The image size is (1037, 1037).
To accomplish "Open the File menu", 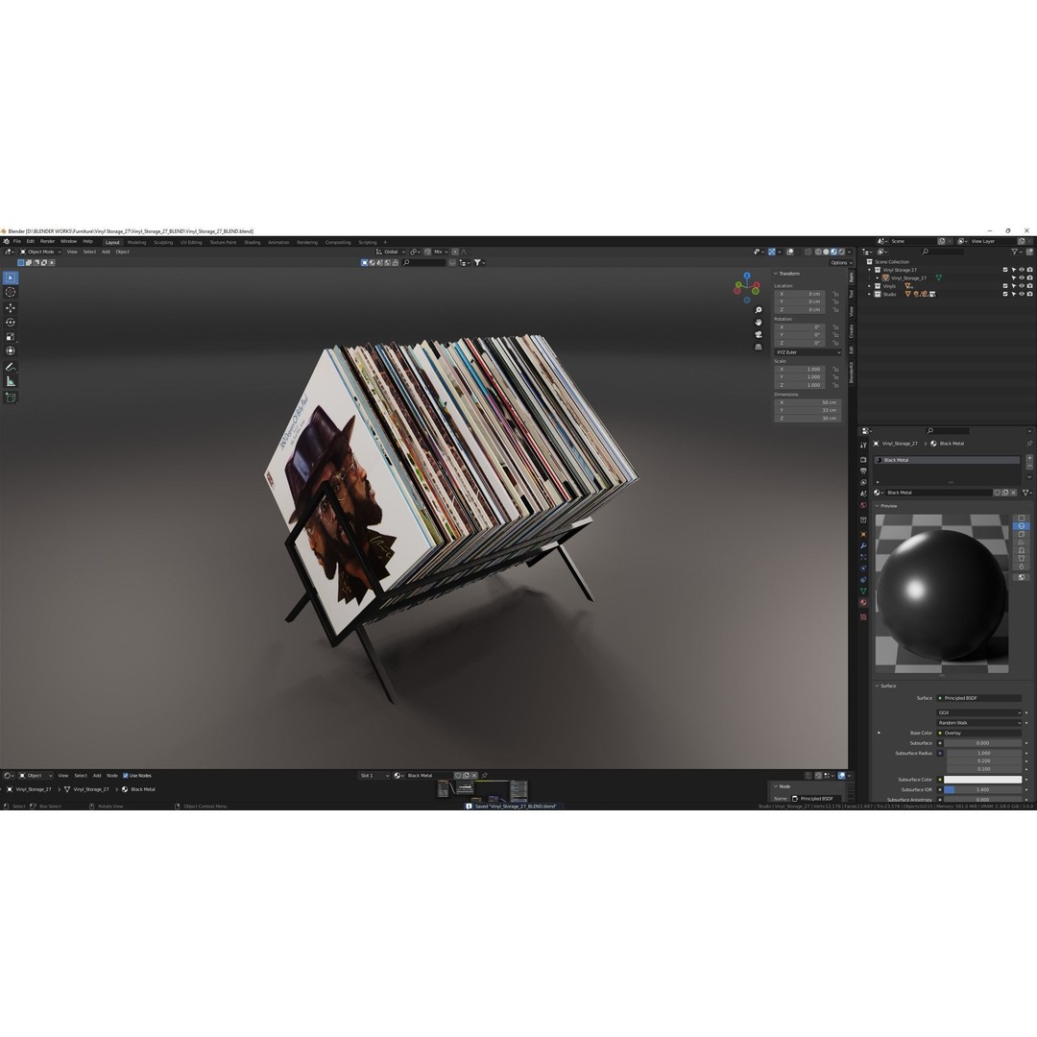I will point(17,241).
